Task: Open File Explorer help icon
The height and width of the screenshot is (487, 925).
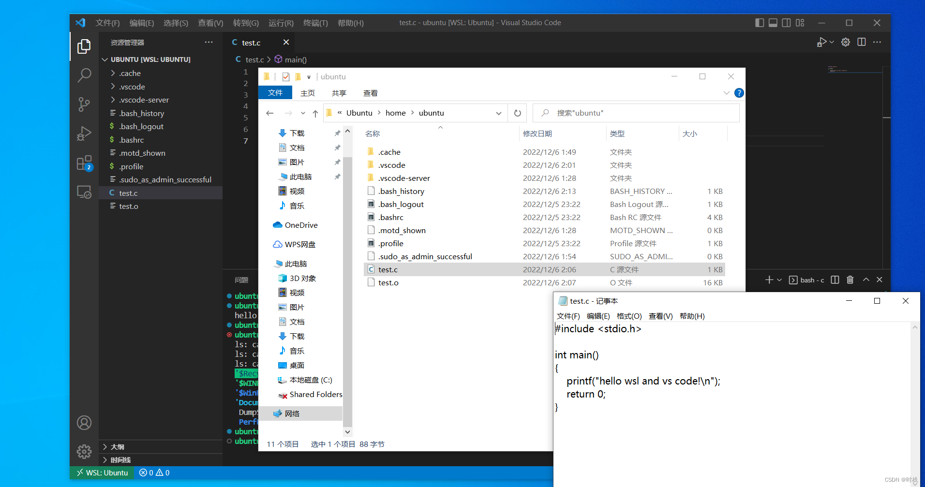Action: pos(739,93)
